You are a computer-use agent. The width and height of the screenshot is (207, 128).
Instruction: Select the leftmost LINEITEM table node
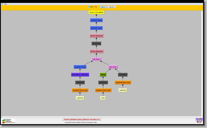80,98
